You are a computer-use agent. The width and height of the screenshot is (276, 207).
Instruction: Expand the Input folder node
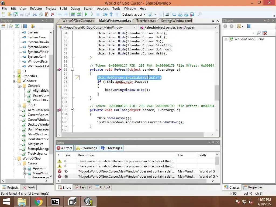[19, 106]
